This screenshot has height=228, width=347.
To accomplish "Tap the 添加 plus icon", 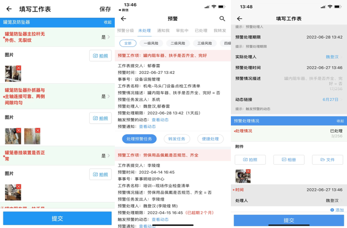I will pos(332,210).
